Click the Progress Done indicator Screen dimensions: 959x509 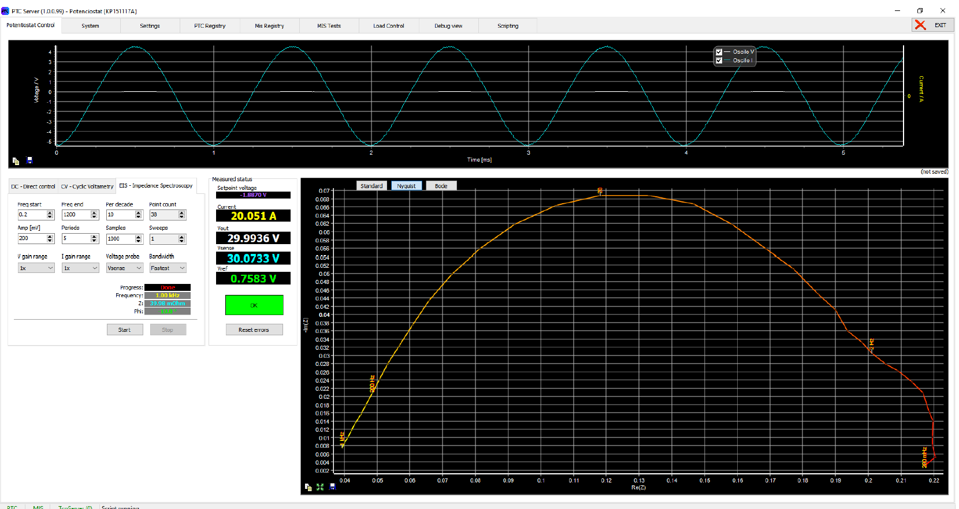168,287
